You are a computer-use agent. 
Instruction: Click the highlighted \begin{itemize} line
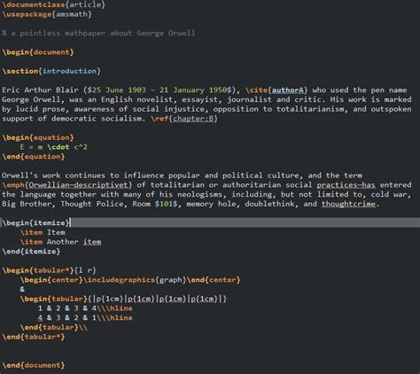tap(210, 222)
